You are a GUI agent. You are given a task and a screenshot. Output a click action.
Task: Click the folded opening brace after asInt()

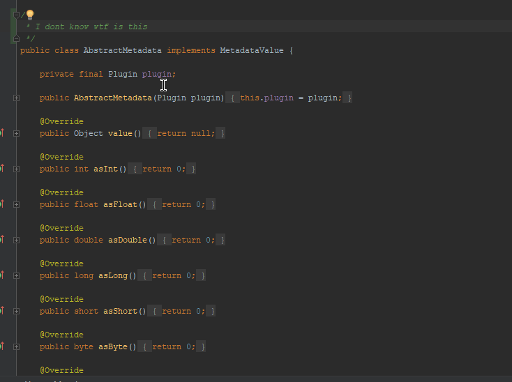(x=135, y=169)
